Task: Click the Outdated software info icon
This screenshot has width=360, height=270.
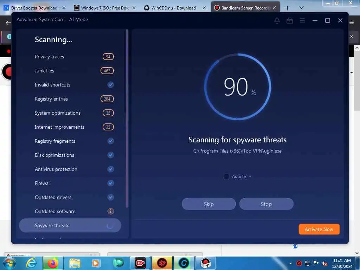Action: pos(111,211)
